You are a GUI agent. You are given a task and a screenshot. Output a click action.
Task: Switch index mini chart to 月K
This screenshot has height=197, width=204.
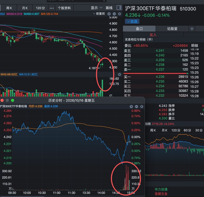coord(165,130)
